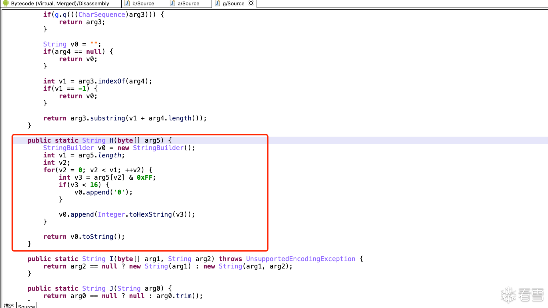548x308 pixels.
Task: Switch to the Bytecode Disassembly tab label
Action: pos(60,3)
